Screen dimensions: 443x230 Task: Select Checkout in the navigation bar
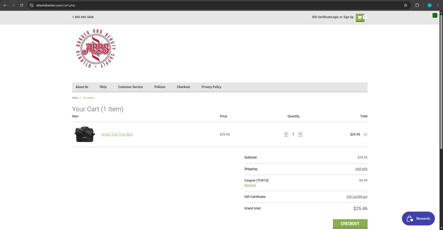(183, 87)
